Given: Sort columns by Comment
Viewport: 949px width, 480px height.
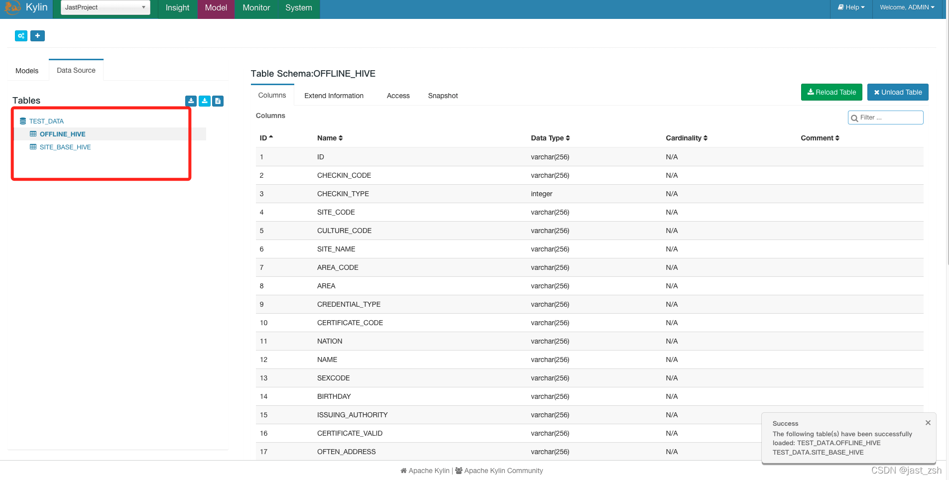Looking at the screenshot, I should coord(820,138).
